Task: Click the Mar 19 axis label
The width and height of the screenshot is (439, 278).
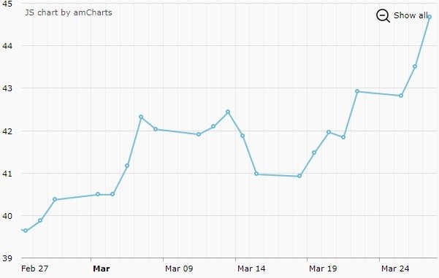Action: [x=323, y=269]
